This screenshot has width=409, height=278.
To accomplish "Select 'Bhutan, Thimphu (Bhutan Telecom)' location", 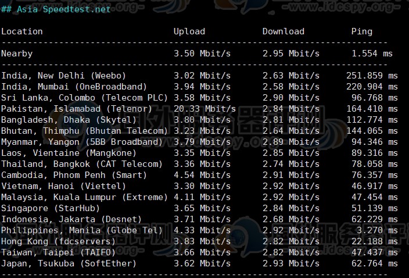I will click(84, 131).
